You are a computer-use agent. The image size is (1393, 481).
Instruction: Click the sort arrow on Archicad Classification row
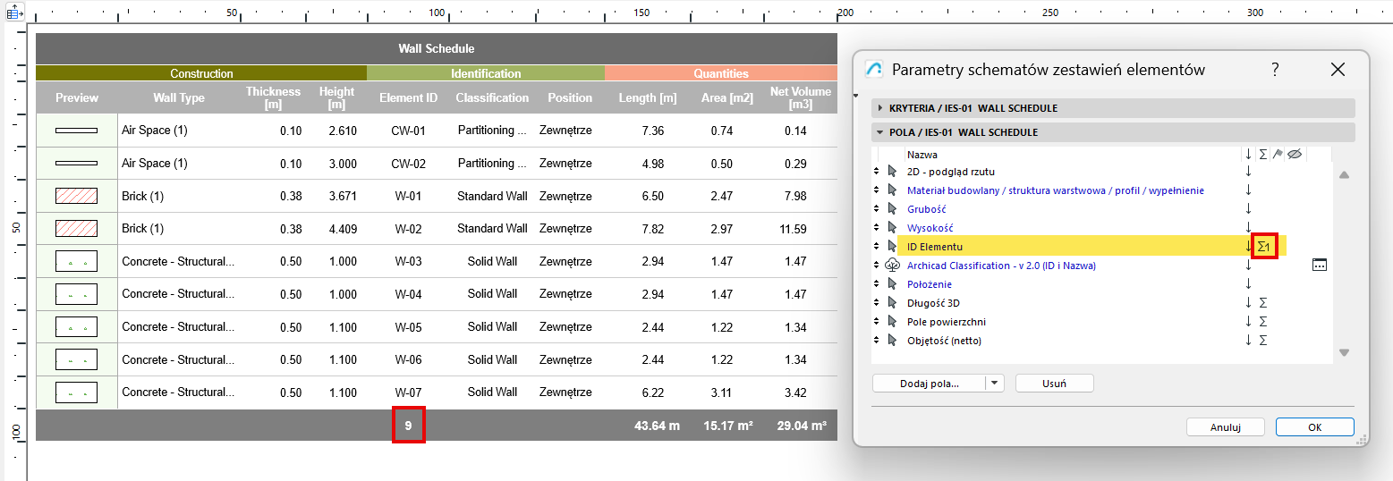click(1248, 266)
